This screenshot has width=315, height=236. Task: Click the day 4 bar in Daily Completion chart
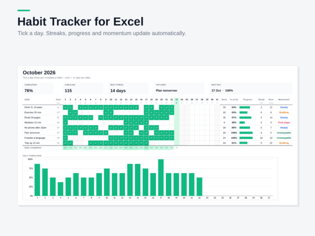61,189
